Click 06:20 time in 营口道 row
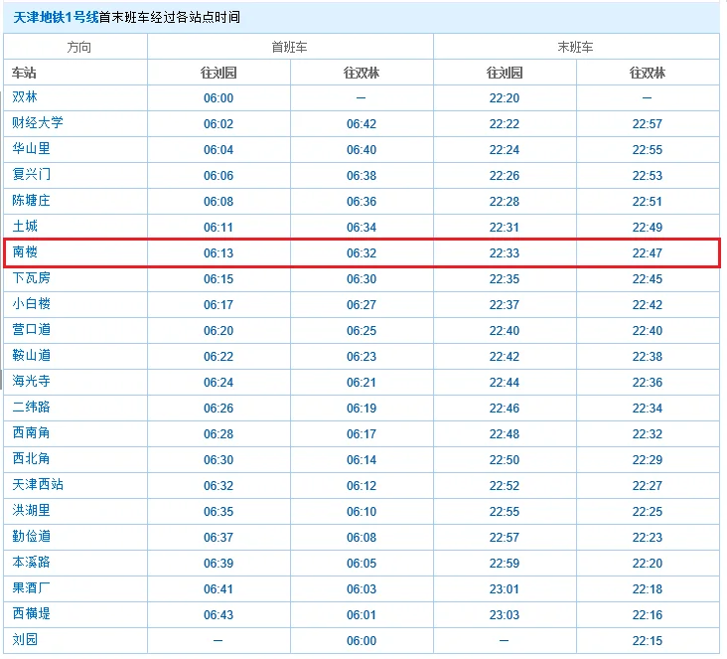 pos(218,331)
